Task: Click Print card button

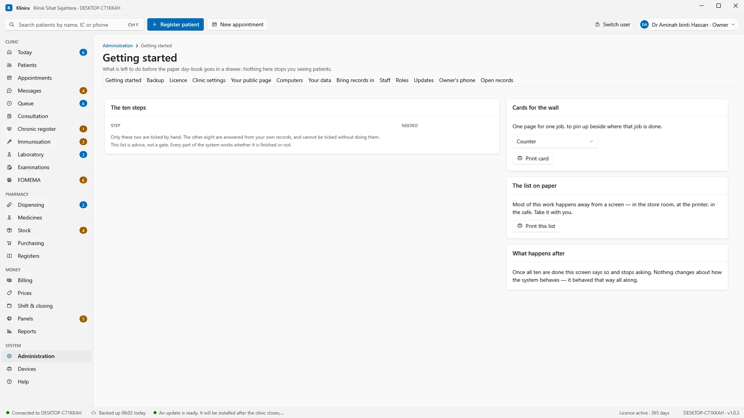Action: (x=533, y=158)
